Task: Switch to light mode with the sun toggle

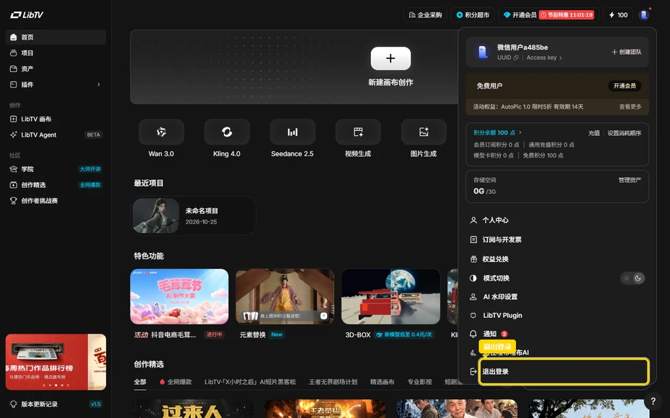Action: point(627,278)
